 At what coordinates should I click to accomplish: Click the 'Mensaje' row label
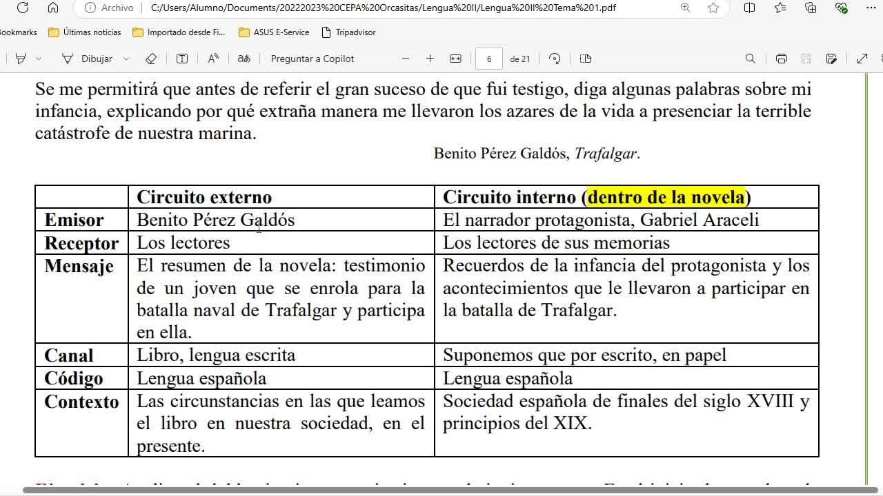(x=79, y=266)
